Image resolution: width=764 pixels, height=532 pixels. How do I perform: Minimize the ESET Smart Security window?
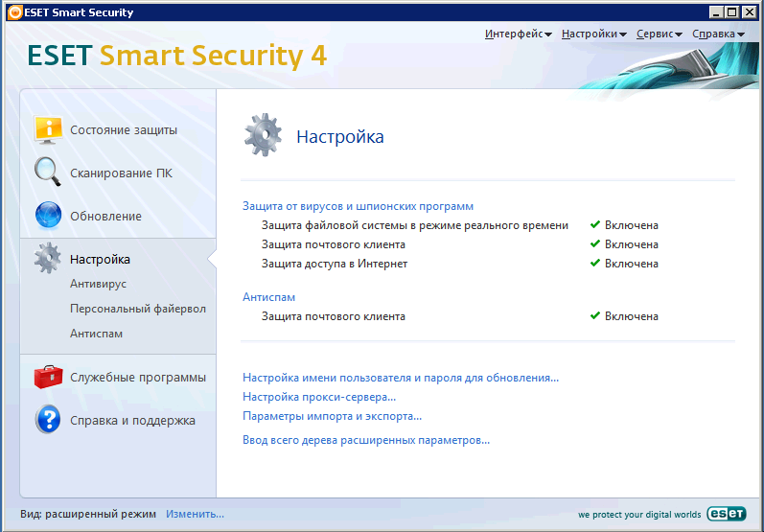click(x=716, y=12)
